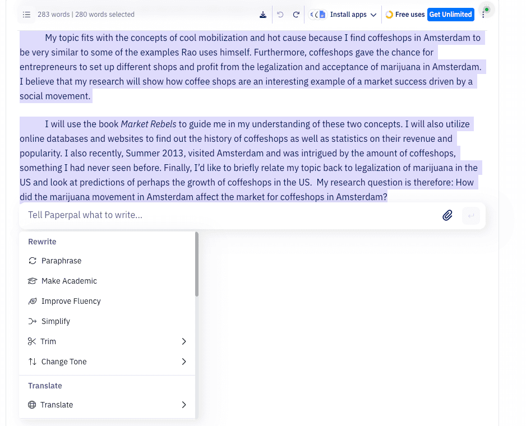526x426 pixels.
Task: Open the three-dot overflow menu
Action: point(483,15)
